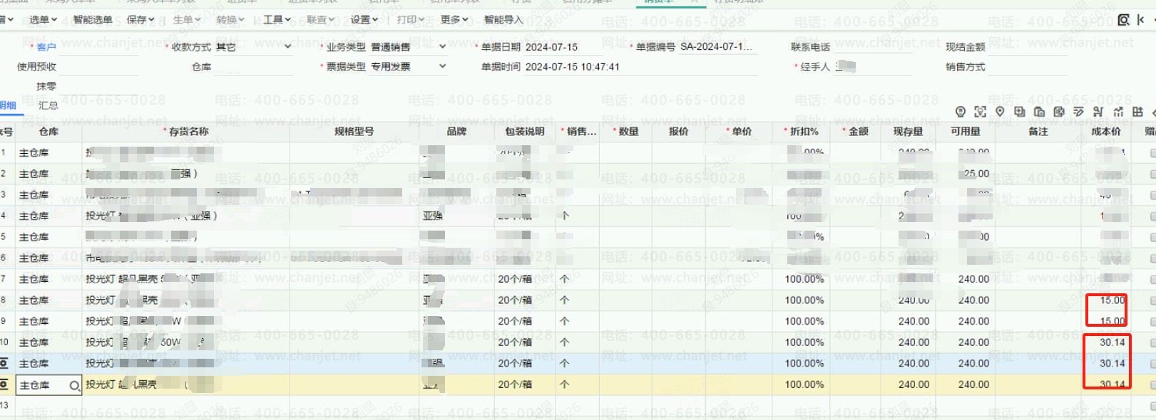The width and height of the screenshot is (1156, 420).
Task: Click the 规格型号 column header
Action: pyautogui.click(x=354, y=132)
